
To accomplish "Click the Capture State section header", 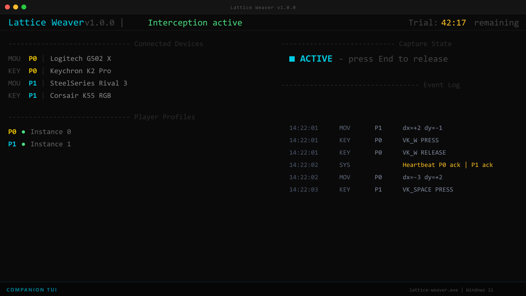I will point(425,44).
